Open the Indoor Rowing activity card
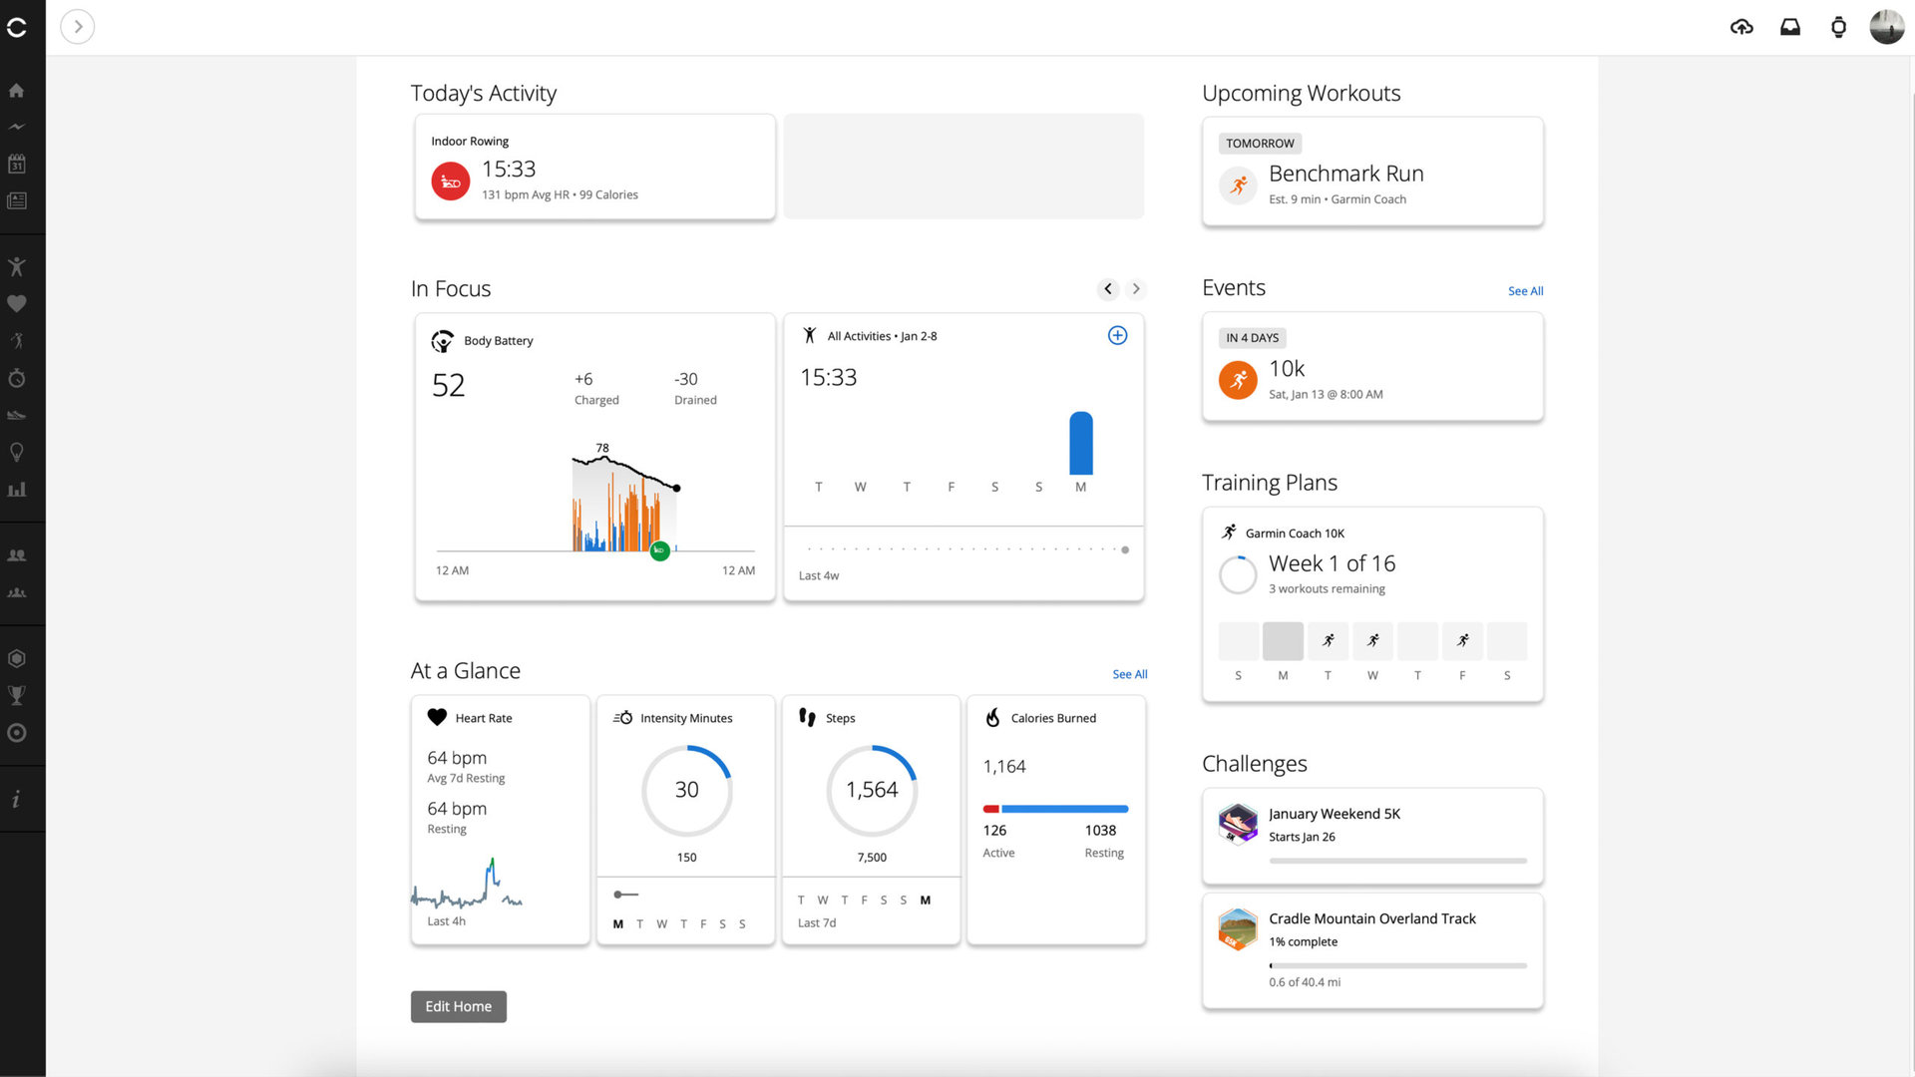The image size is (1915, 1077). (x=594, y=168)
